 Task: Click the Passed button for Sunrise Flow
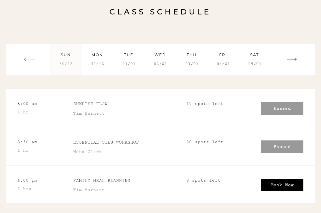[282, 108]
